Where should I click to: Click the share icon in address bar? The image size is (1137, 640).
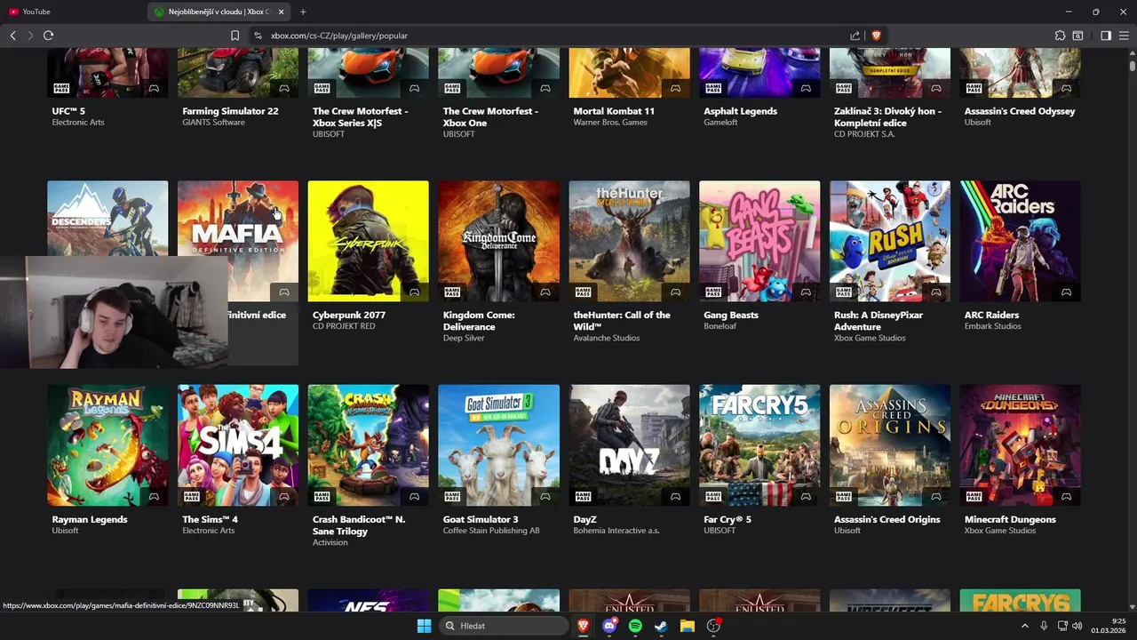click(855, 36)
